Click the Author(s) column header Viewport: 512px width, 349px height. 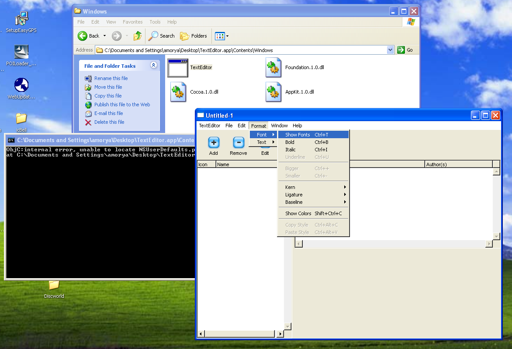458,164
